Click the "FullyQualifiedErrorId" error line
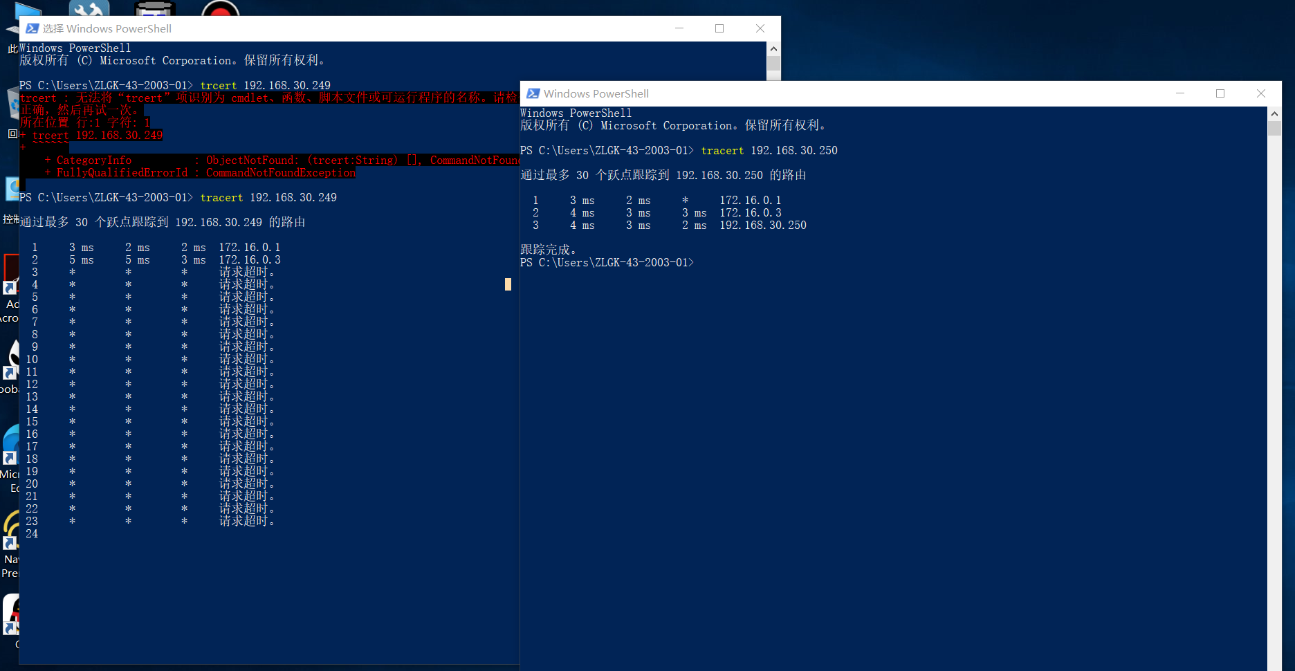 [200, 173]
